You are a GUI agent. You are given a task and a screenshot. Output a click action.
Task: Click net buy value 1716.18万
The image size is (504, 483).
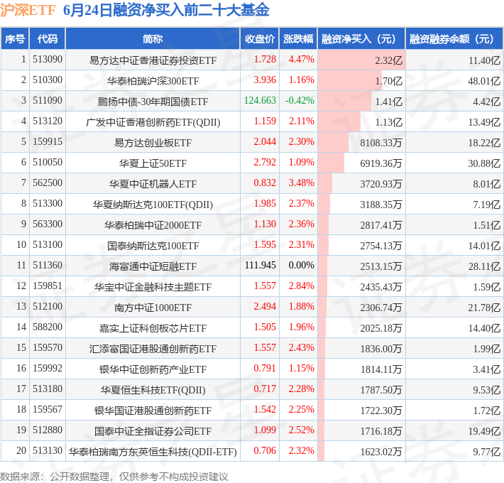pyautogui.click(x=381, y=430)
